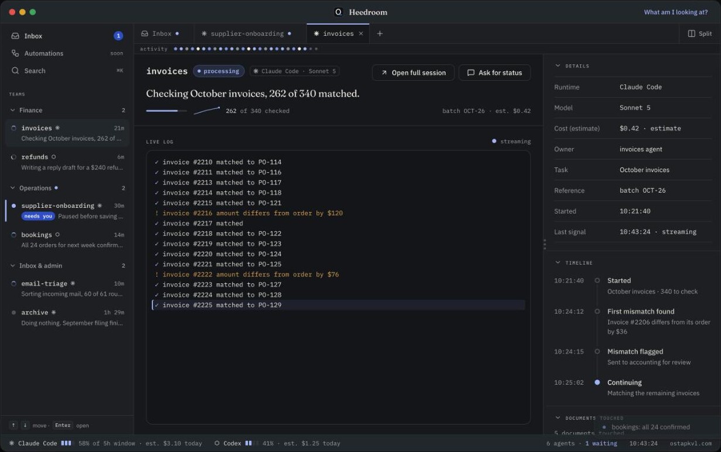Click the streaming indicator dot
Image resolution: width=721 pixels, height=452 pixels.
pos(494,141)
